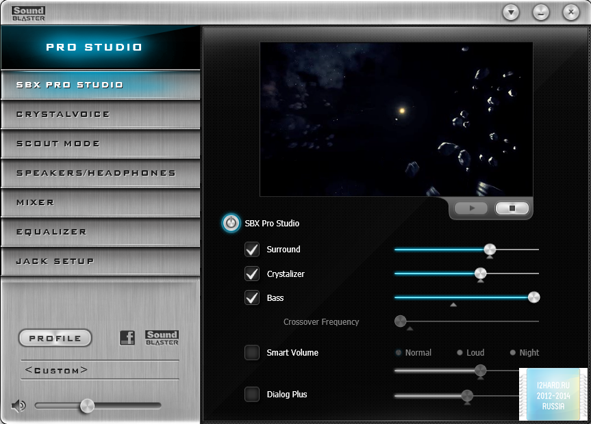Uncheck the Crystalizer effect
The width and height of the screenshot is (591, 424).
(x=252, y=274)
